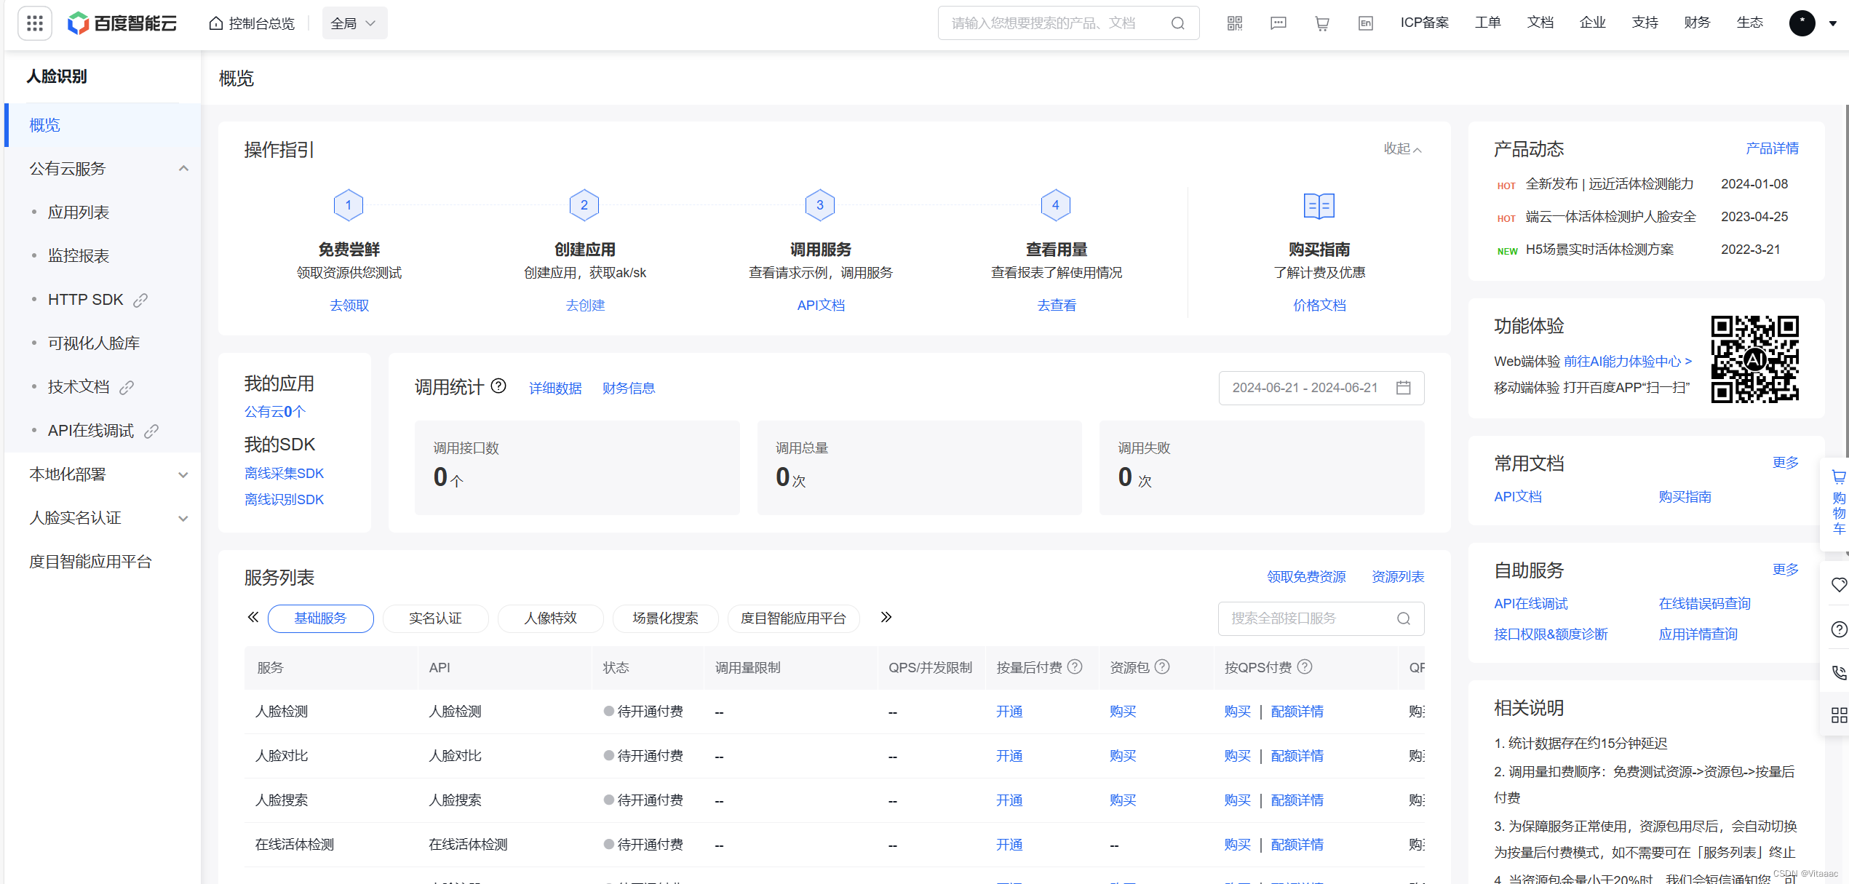Click the phone icon in right sidebar
This screenshot has width=1849, height=884.
click(1839, 673)
